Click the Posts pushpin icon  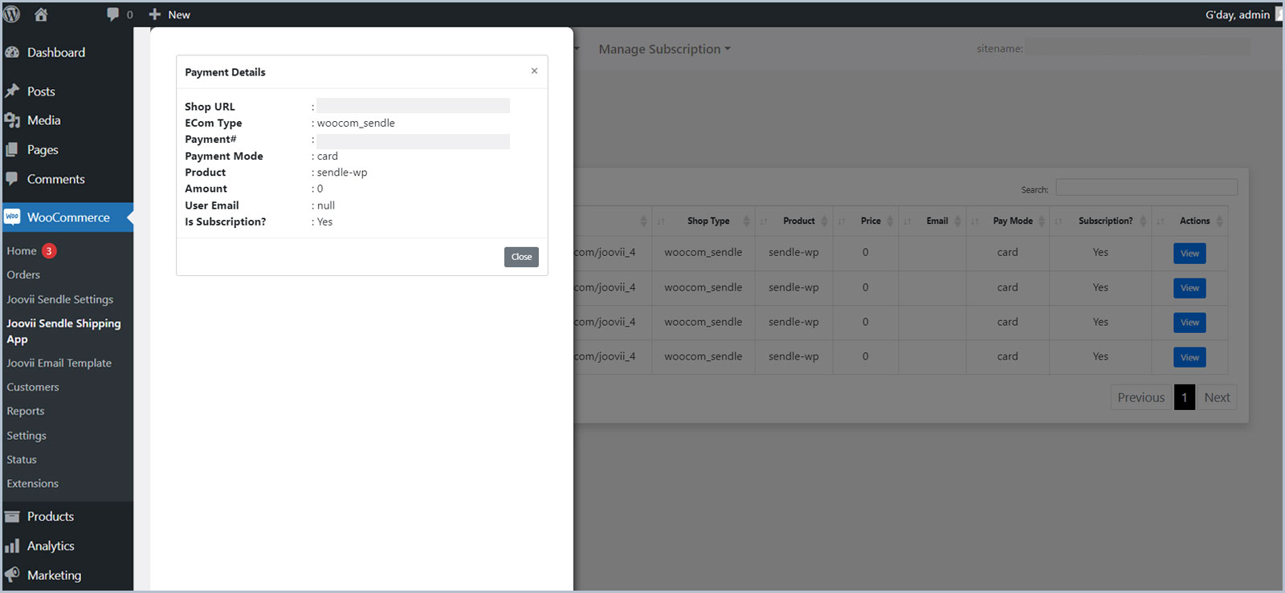point(12,91)
